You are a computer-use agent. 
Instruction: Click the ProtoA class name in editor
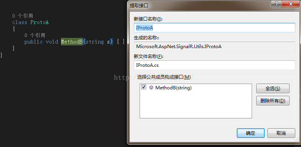tap(39, 23)
